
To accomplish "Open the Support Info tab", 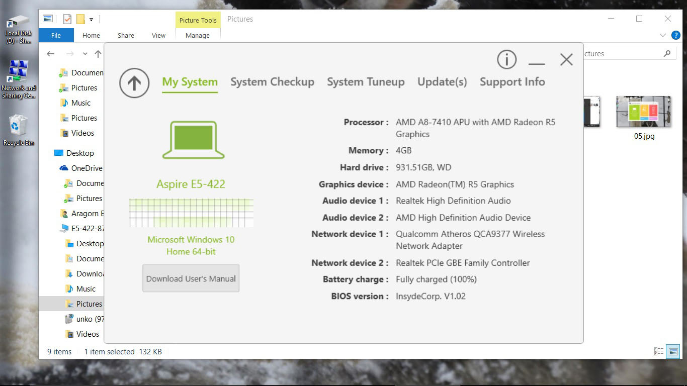I will pos(512,82).
